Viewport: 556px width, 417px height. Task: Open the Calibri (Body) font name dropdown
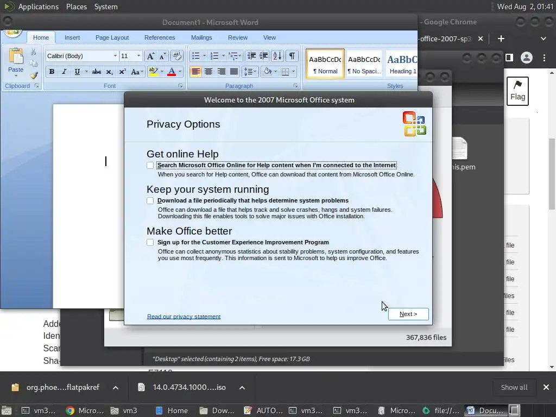[x=115, y=56]
